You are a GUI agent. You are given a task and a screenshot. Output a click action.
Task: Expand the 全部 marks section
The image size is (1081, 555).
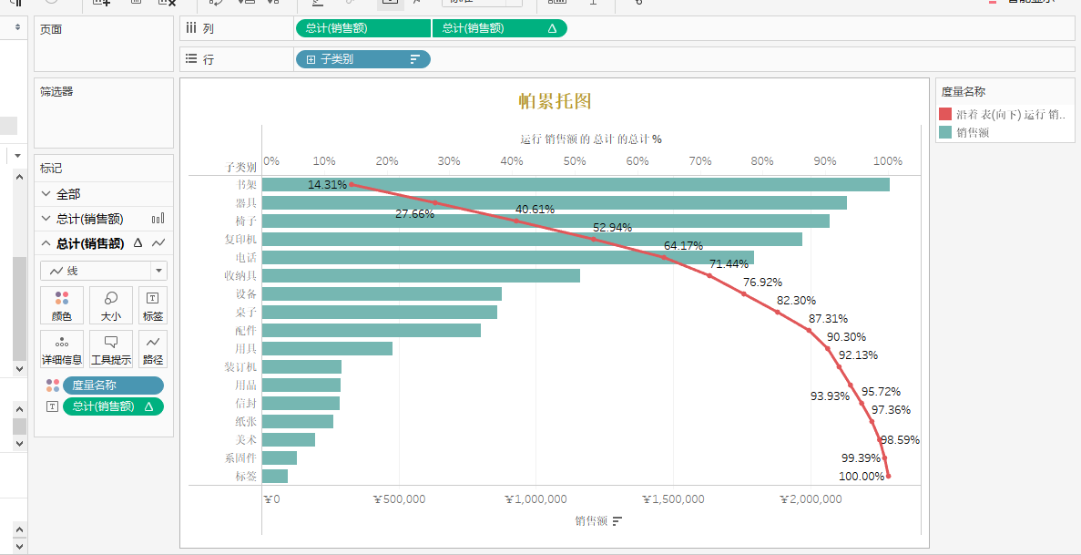47,194
